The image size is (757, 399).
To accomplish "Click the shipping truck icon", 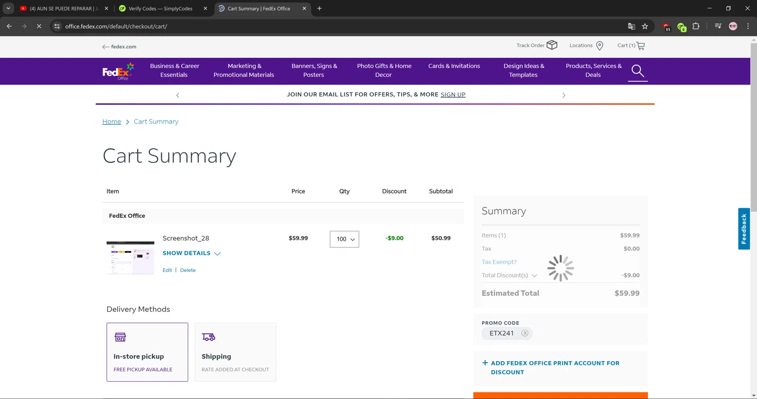I will point(208,337).
